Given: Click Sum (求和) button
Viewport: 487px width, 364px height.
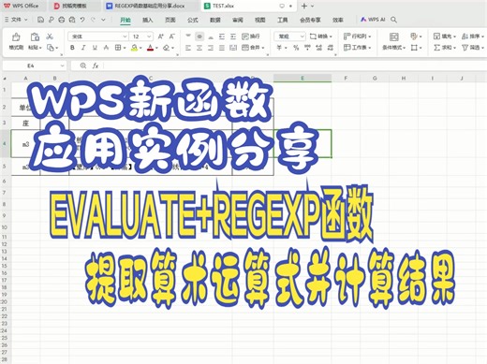Looking at the screenshot, I should pyautogui.click(x=445, y=48).
